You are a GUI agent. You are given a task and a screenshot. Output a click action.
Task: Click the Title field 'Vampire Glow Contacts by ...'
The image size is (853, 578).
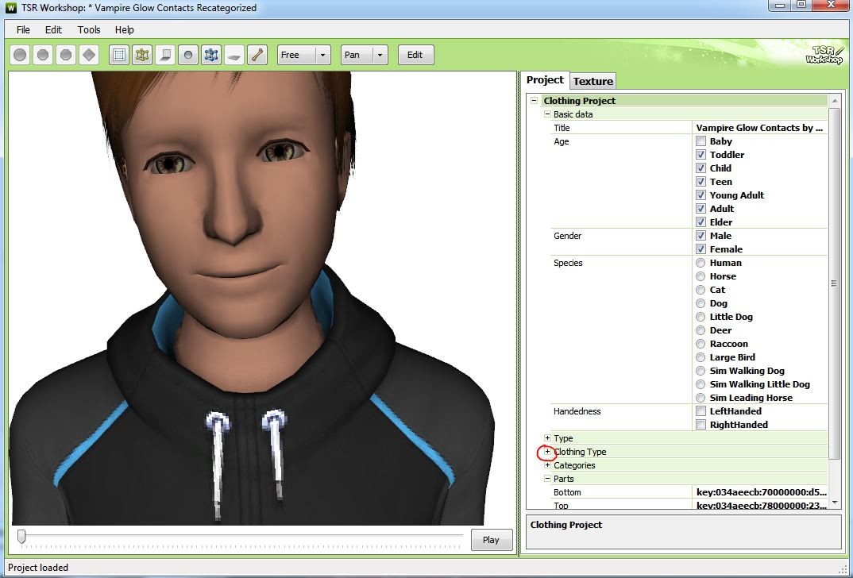[x=761, y=128]
